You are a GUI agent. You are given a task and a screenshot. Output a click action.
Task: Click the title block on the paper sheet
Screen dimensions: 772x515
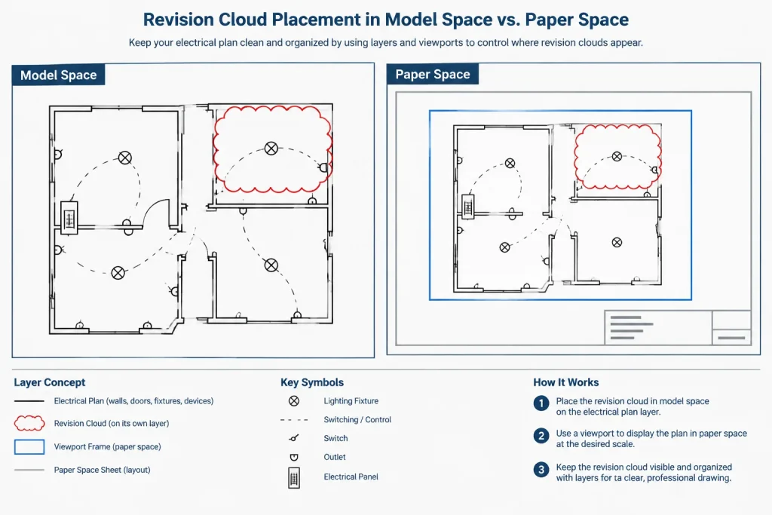click(678, 327)
